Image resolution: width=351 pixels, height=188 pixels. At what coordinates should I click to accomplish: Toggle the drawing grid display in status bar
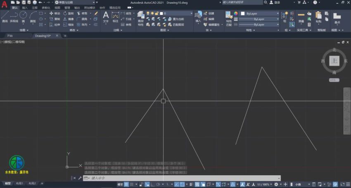click(126, 184)
